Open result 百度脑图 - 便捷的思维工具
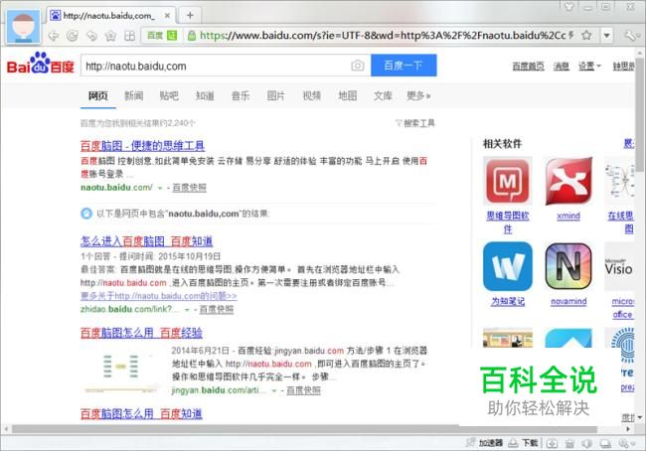Viewport: 646px width, 451px height. pyautogui.click(x=142, y=146)
